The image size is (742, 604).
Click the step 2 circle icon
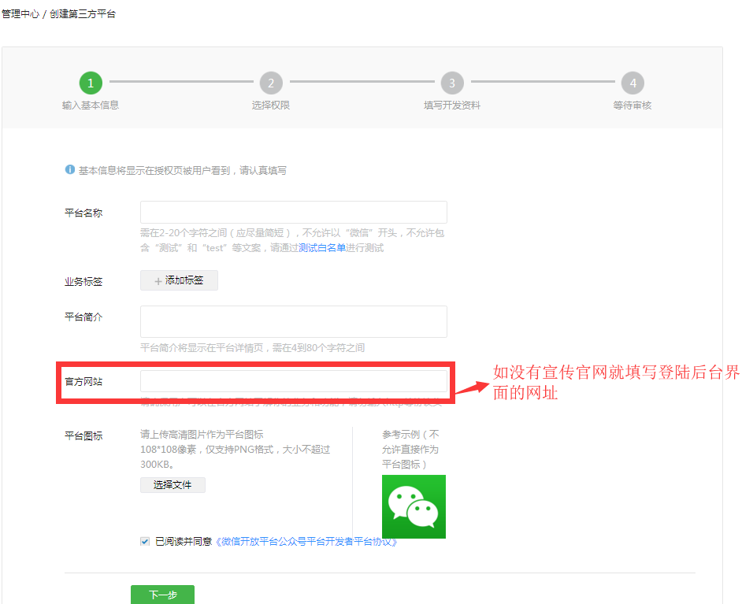click(271, 83)
